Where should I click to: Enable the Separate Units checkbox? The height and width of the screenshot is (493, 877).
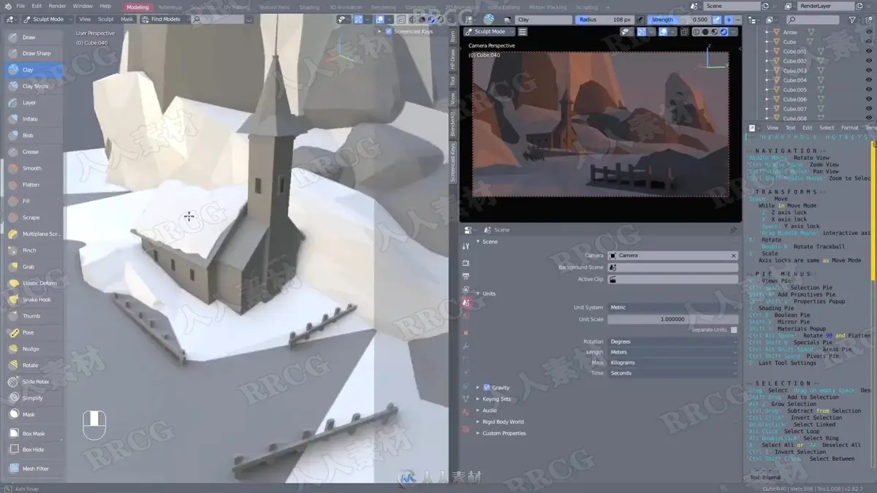(734, 330)
